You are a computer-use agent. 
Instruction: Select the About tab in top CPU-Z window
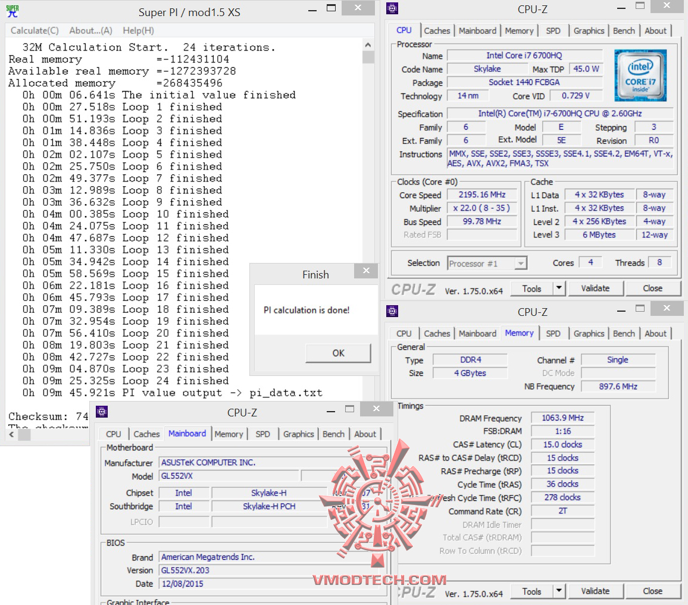(655, 31)
